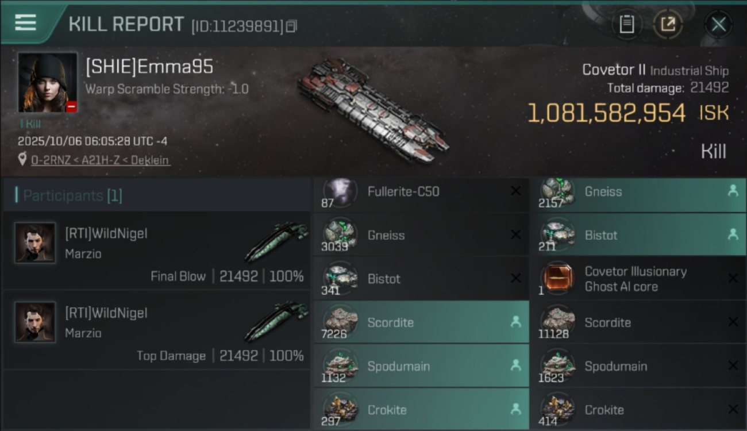Click the person icon on the Spodumain 1132 row
747x431 pixels.
(516, 365)
